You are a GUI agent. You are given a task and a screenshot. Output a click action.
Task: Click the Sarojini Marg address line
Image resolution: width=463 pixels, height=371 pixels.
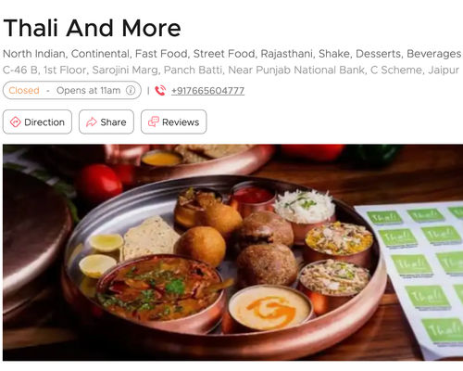(x=231, y=70)
